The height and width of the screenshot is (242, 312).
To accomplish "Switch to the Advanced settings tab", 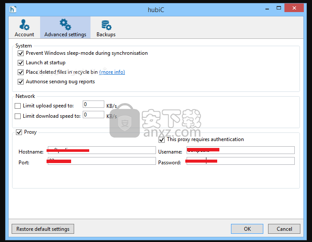I will [x=65, y=28].
